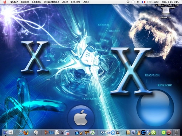The height and width of the screenshot is (136, 182).
Task: Launch QuickTime Player from the dock
Action: click(113, 132)
